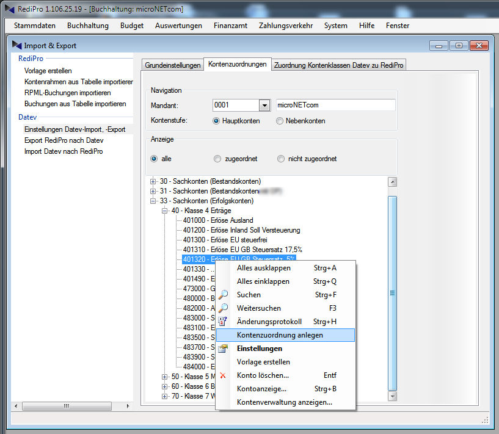This screenshot has height=434, width=499.
Task: Choose 'Kontenzuordnung anlegen' from context menu
Action: pos(280,335)
